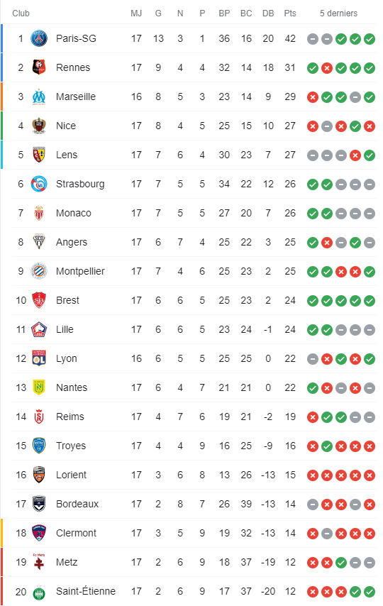The width and height of the screenshot is (383, 606).
Task: Click the Strasbourg club logo
Action: click(38, 184)
